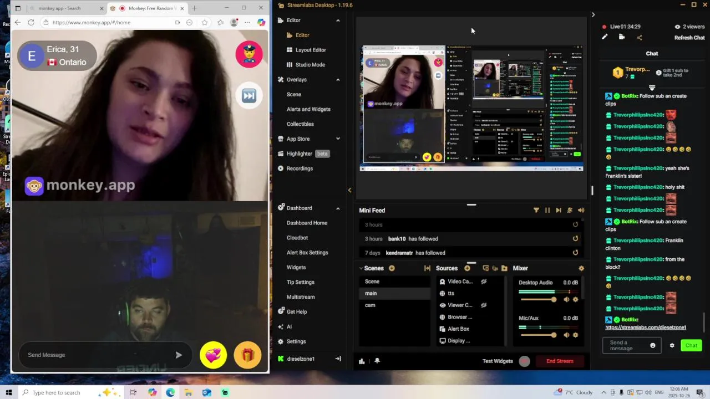Expand the App Store section
Image resolution: width=710 pixels, height=399 pixels.
[x=338, y=139]
